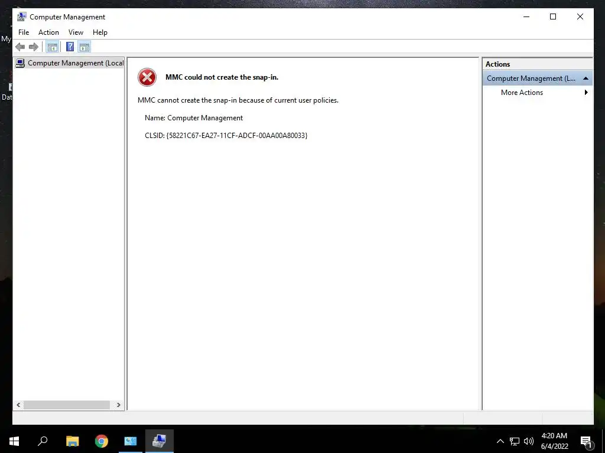Click left arrow of the tree scrollbar
Image resolution: width=605 pixels, height=453 pixels.
tap(18, 405)
